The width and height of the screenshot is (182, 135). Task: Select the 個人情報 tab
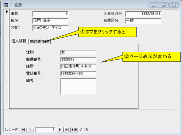19,41
